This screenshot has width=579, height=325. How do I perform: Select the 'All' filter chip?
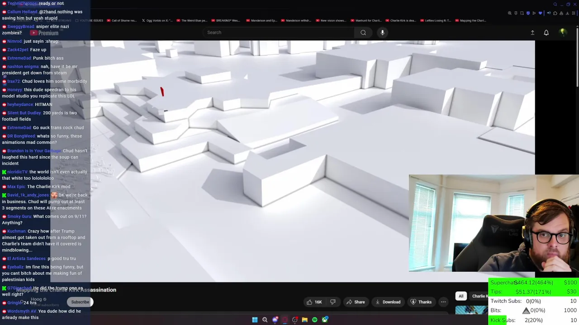[461, 296]
